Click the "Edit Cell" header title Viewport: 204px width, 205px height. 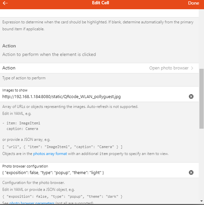coord(101,3)
